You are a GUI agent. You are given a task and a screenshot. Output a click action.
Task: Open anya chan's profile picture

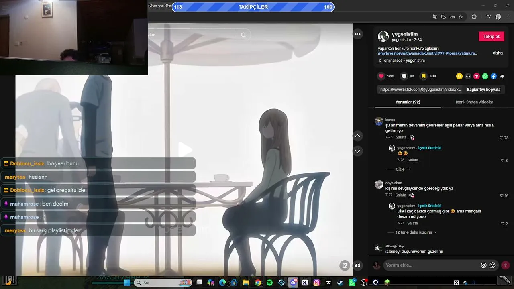(379, 184)
